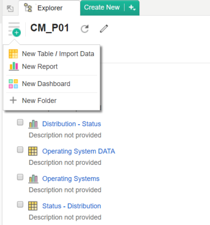Click the table icon beside Status - Distribution
Screen dimensions: 210x225
pos(33,206)
